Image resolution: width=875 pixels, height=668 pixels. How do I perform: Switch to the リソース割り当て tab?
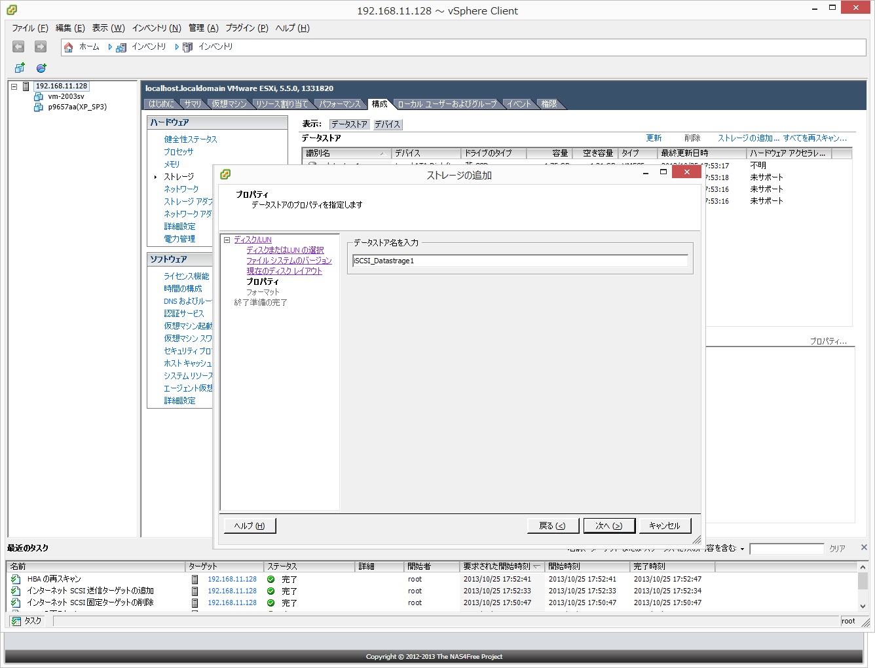tap(282, 104)
